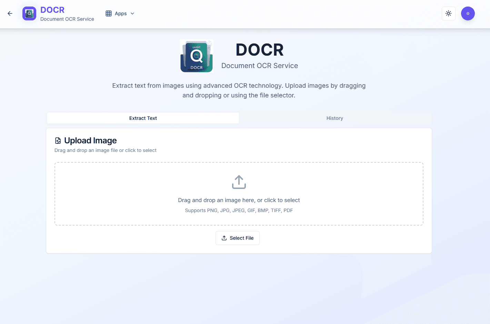
Task: Click the DOCR title link in header
Action: (52, 10)
